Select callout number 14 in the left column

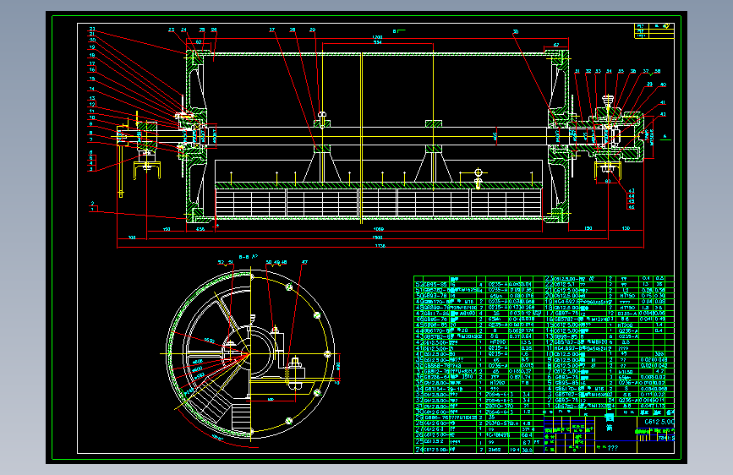(92, 89)
